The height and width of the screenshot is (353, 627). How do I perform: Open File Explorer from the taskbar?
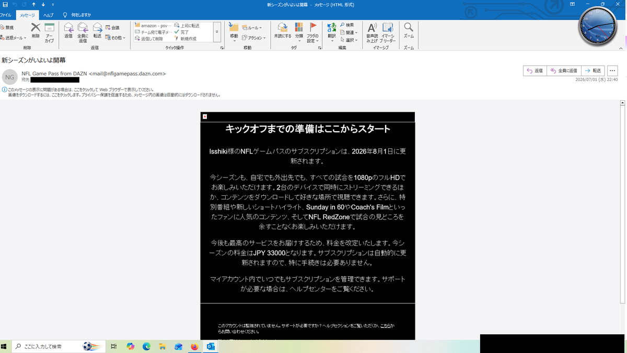(162, 346)
